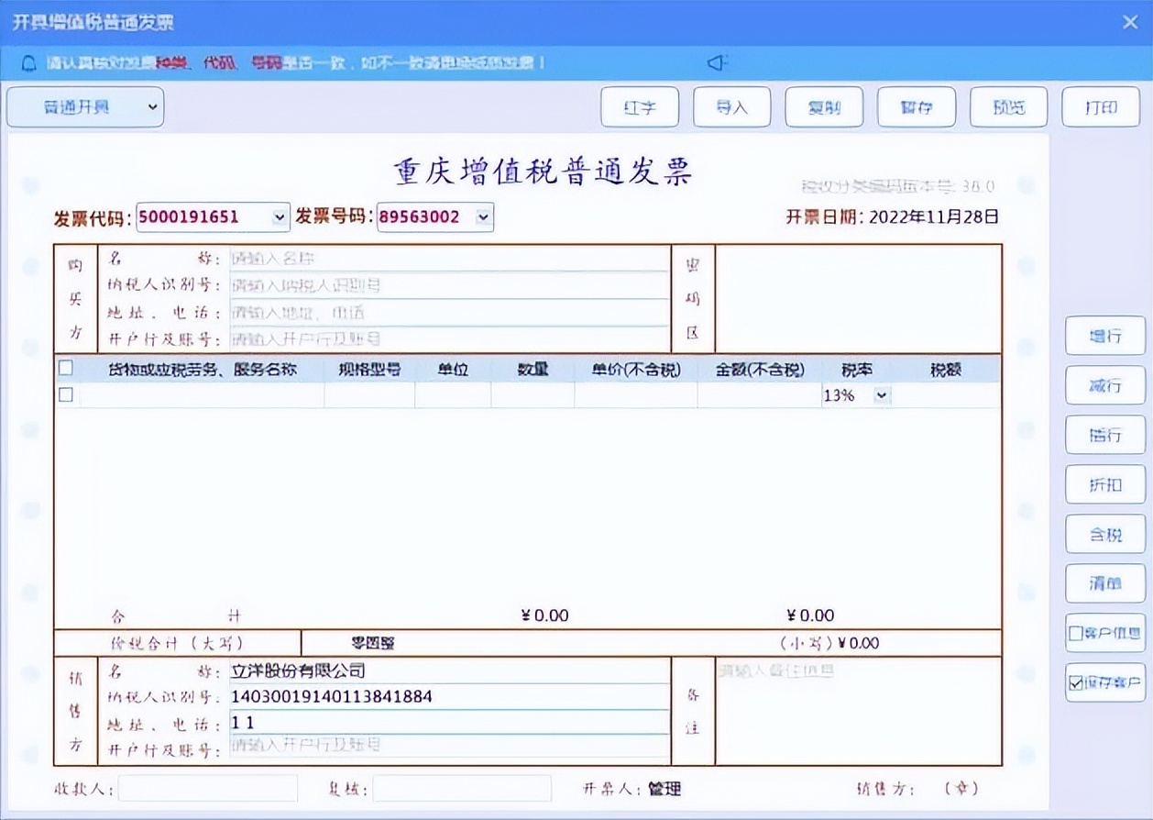Print the invoice with 打印 button
Viewport: 1153px width, 820px height.
click(x=1100, y=106)
